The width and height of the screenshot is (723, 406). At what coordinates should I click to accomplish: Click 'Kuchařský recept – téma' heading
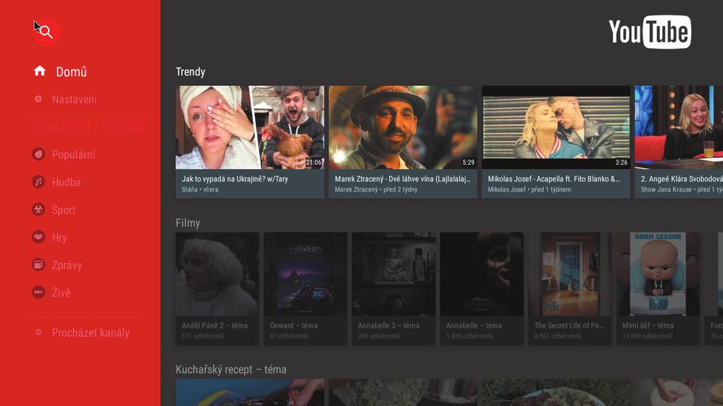point(231,369)
